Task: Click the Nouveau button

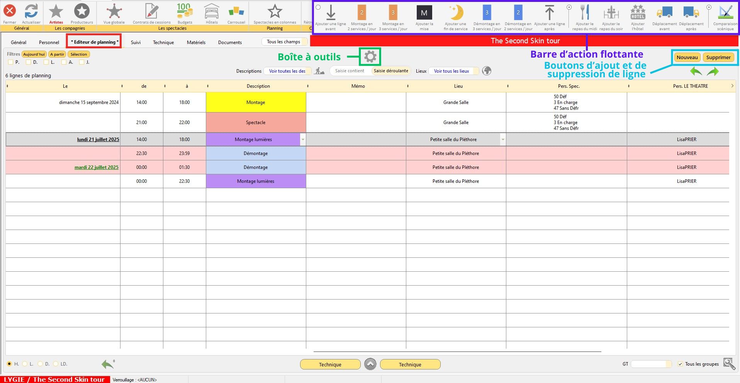Action: point(687,58)
